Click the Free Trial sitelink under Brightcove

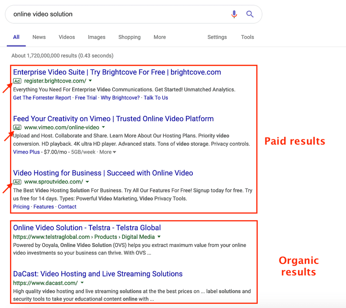[86, 98]
